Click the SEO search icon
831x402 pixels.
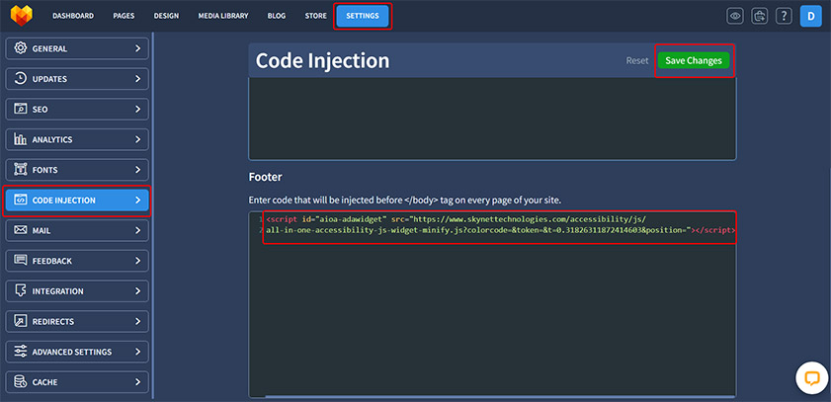(21, 109)
